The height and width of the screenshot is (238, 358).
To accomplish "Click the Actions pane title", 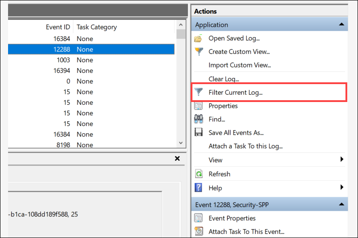I will tap(205, 11).
